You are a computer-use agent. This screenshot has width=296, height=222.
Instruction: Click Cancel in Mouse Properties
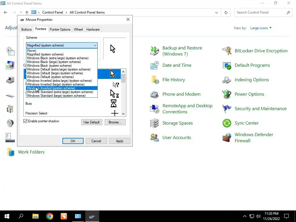tap(96, 141)
